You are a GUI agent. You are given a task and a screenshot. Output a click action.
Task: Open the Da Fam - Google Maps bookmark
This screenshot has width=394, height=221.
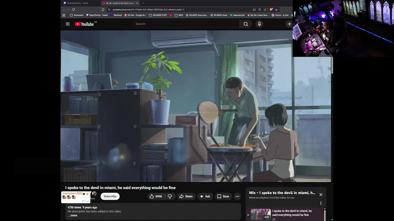click(x=135, y=15)
